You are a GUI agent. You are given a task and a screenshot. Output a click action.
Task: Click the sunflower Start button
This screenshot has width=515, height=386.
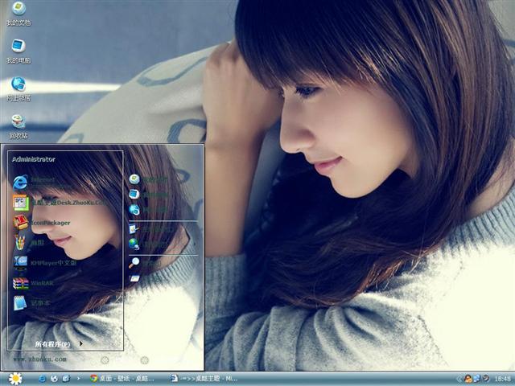(x=15, y=379)
